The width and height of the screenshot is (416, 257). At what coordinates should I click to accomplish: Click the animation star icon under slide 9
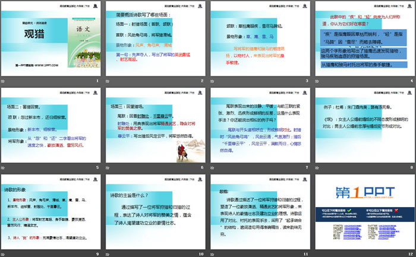tap(2, 255)
